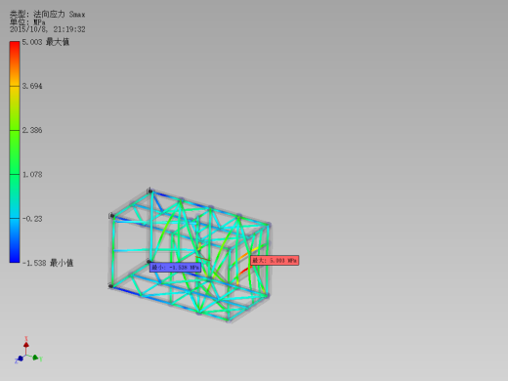Screen dimensions: 508x381
Task: Click the result type text 法向应力 Smax
Action: coord(60,15)
